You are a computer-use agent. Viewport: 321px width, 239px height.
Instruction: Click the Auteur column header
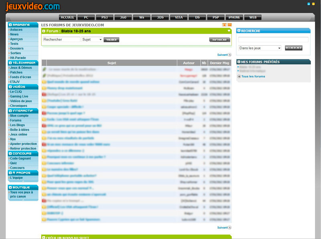189,63
